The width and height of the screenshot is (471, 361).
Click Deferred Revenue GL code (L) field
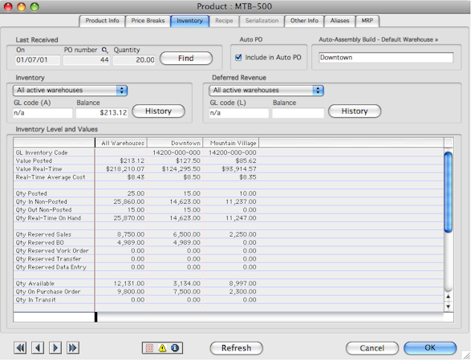click(239, 113)
